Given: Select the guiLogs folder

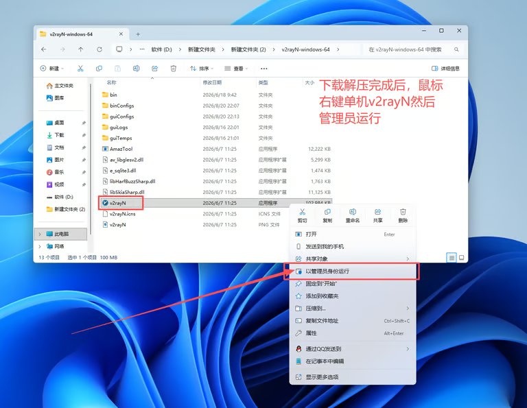Looking at the screenshot, I should [115, 128].
